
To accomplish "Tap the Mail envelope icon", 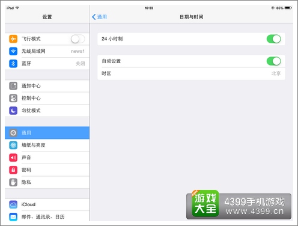I will pyautogui.click(x=13, y=217).
